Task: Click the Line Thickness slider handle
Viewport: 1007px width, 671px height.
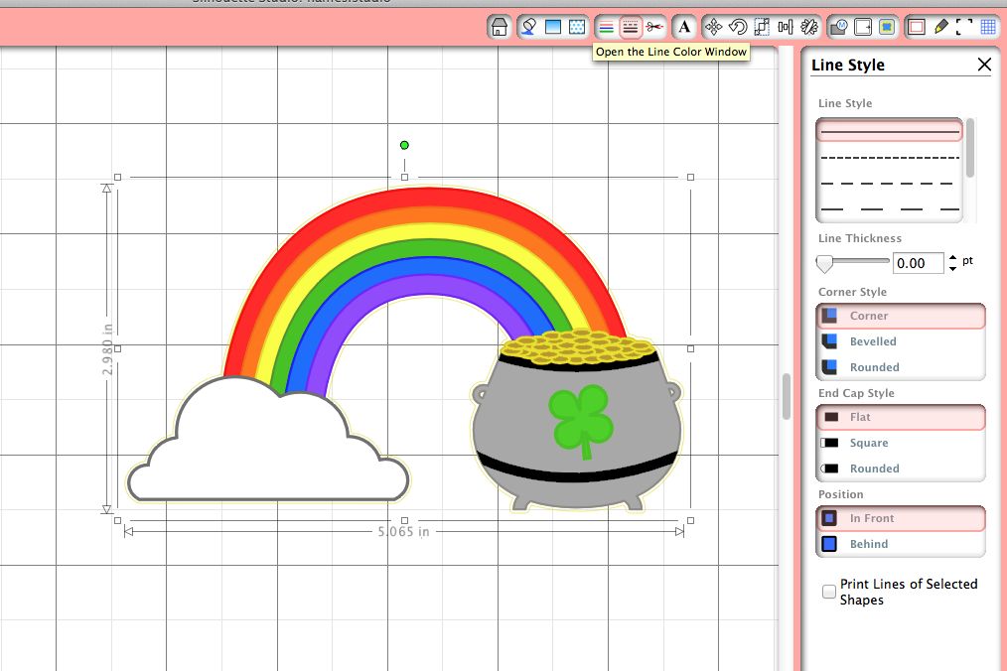Action: 824,263
